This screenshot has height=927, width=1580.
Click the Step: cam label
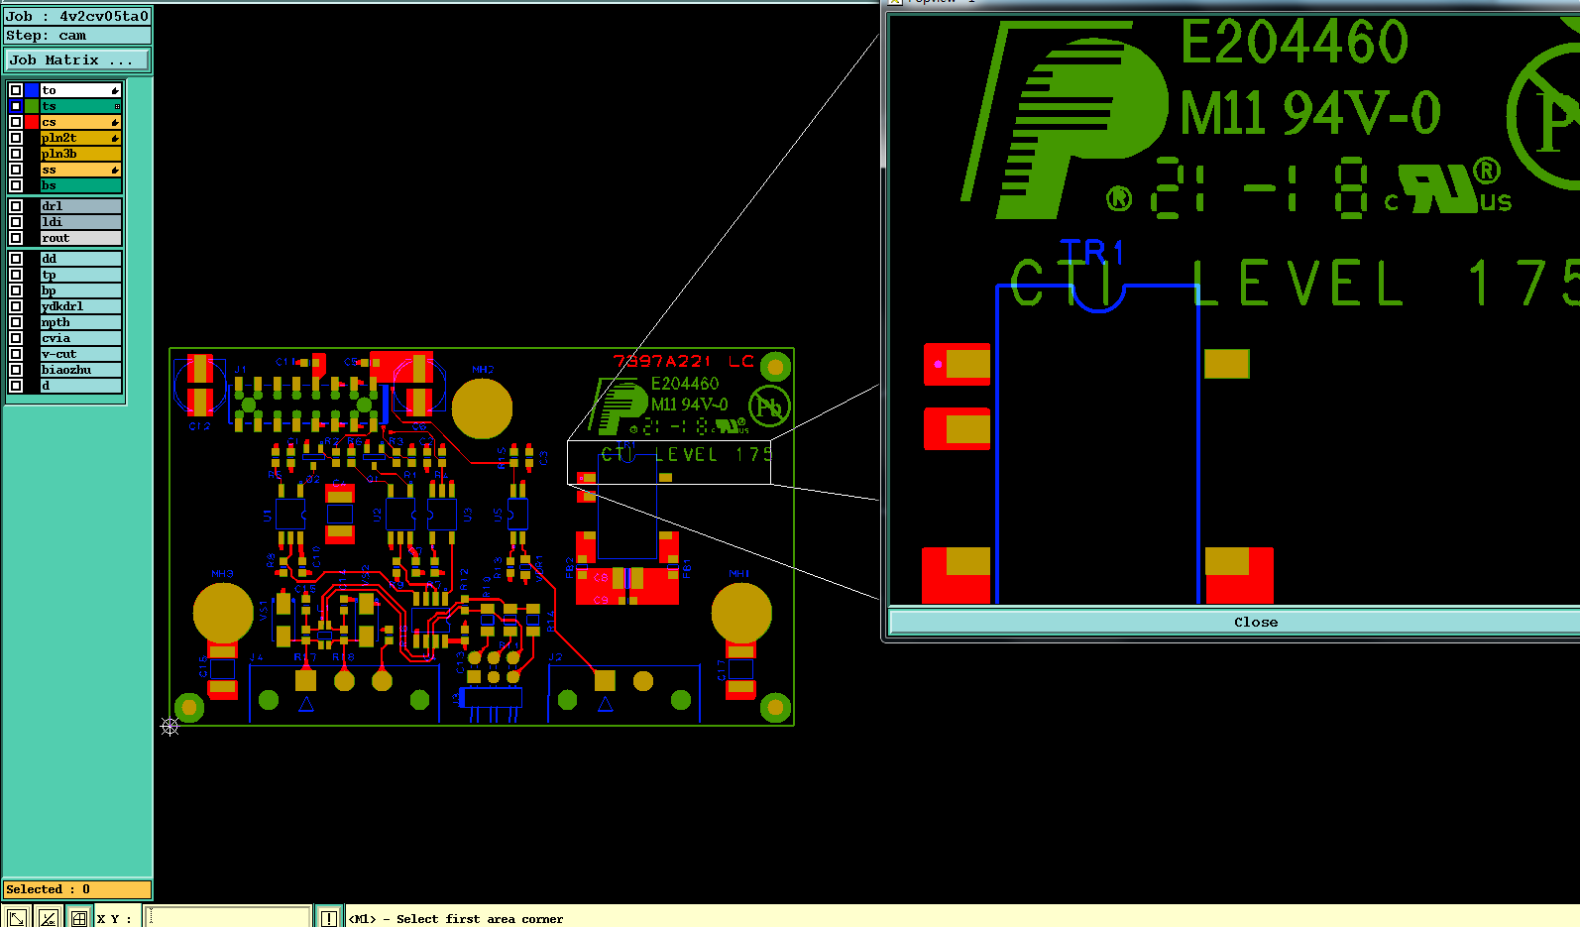pyautogui.click(x=77, y=36)
